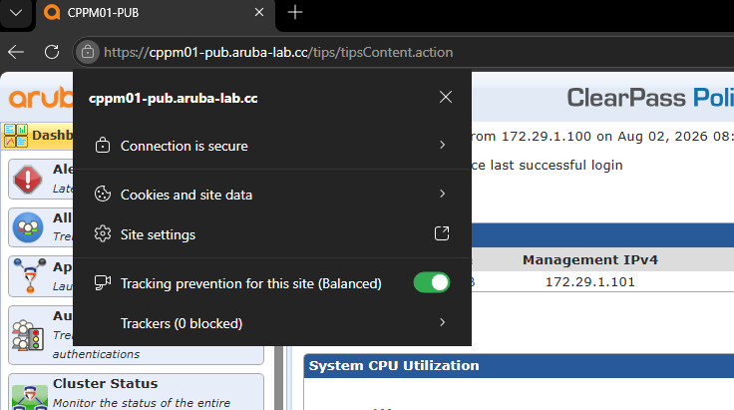Click the All Requests people icon
The image size is (734, 410).
click(x=28, y=227)
